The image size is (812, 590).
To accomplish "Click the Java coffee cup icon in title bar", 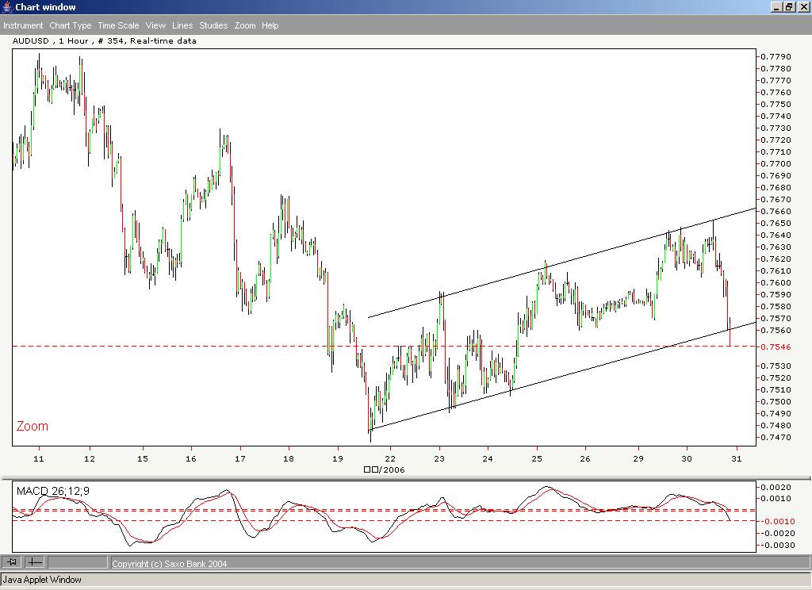I will (x=7, y=6).
